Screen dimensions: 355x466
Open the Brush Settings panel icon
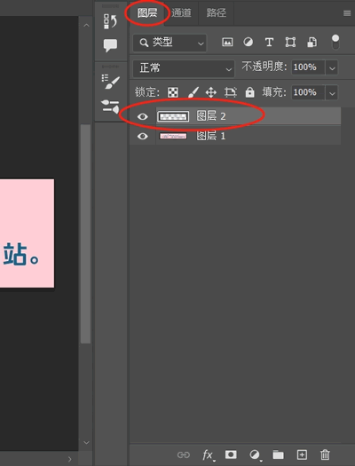tap(110, 82)
